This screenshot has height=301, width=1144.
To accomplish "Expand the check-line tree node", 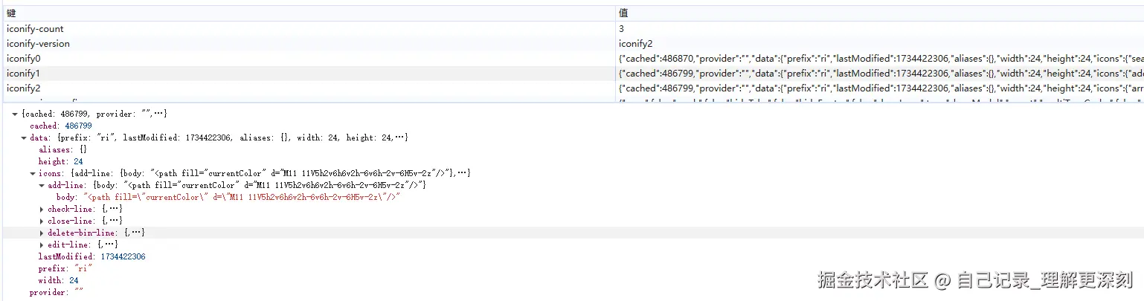I will (42, 209).
